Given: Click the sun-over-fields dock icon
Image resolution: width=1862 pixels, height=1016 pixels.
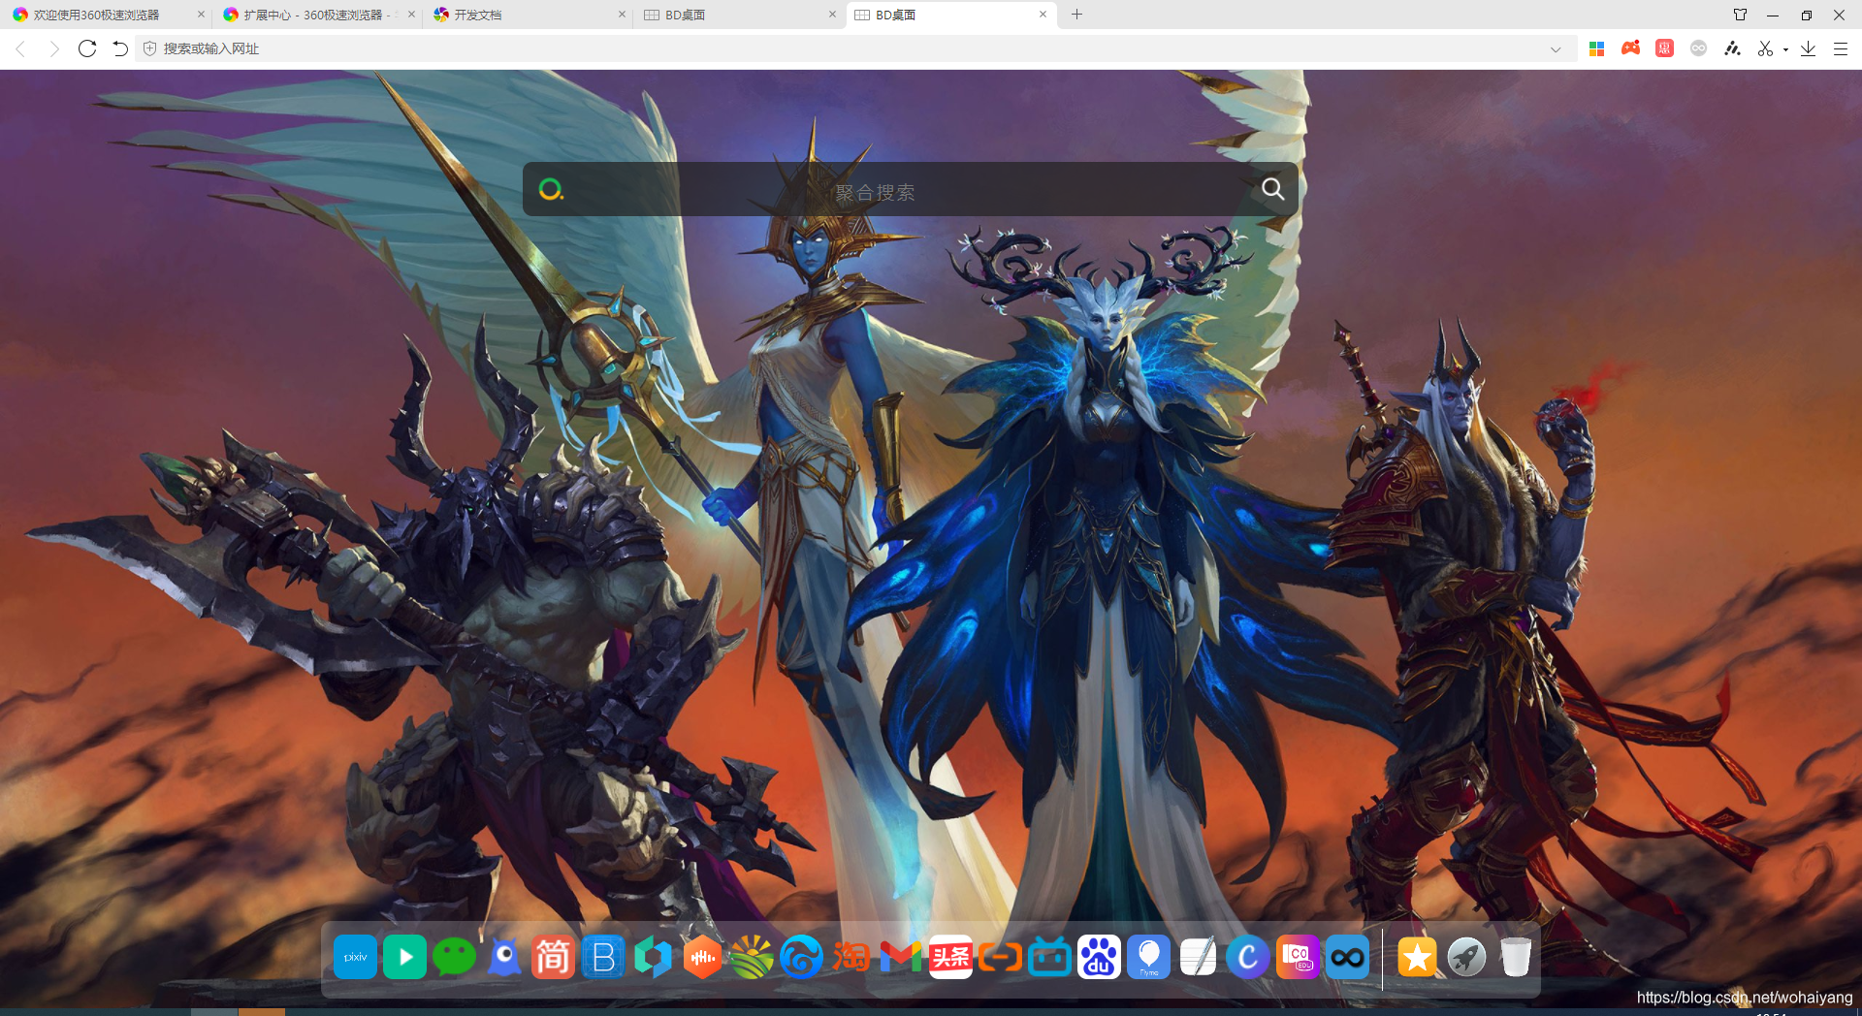Looking at the screenshot, I should tap(752, 957).
